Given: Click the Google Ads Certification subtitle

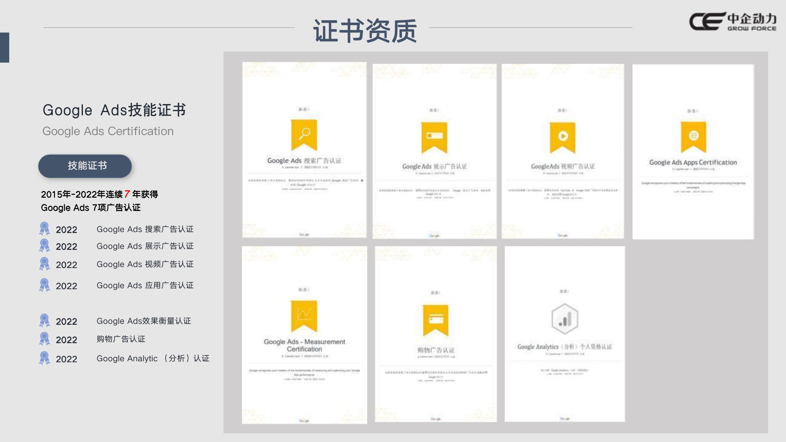Looking at the screenshot, I should (x=108, y=131).
